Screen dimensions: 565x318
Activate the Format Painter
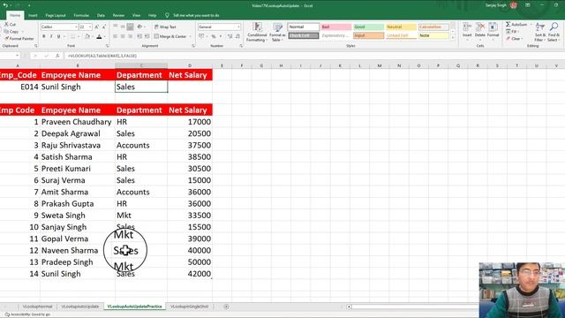[x=19, y=39]
